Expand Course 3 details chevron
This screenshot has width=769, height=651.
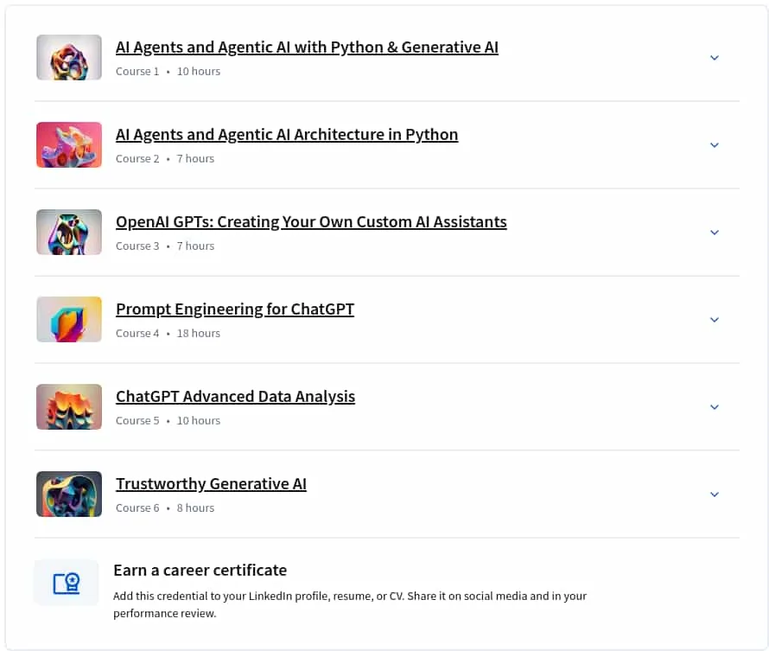pos(715,233)
